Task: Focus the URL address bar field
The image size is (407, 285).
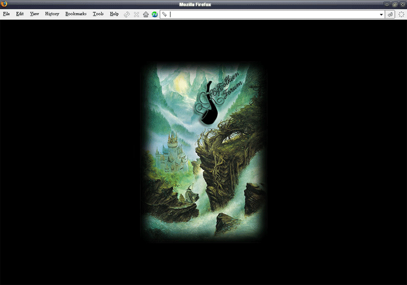Action: (273, 14)
